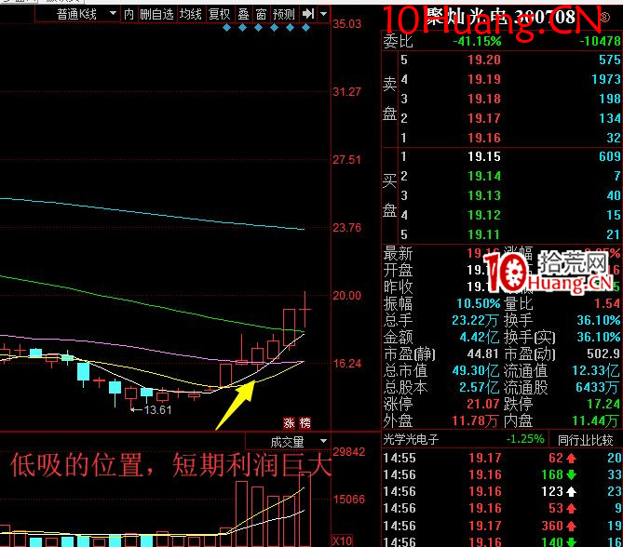Select the sell level 5 price 19.20
Viewport: 623px width, 547px height.
[x=484, y=60]
